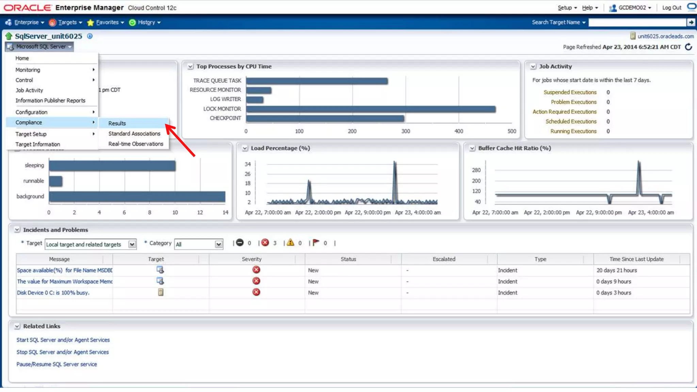This screenshot has height=392, width=697.
Task: Click Stop SQL Server and/or Agent Services link
Action: pos(63,352)
